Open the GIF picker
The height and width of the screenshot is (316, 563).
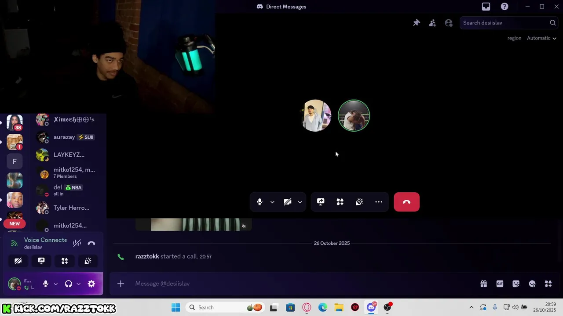click(x=500, y=284)
